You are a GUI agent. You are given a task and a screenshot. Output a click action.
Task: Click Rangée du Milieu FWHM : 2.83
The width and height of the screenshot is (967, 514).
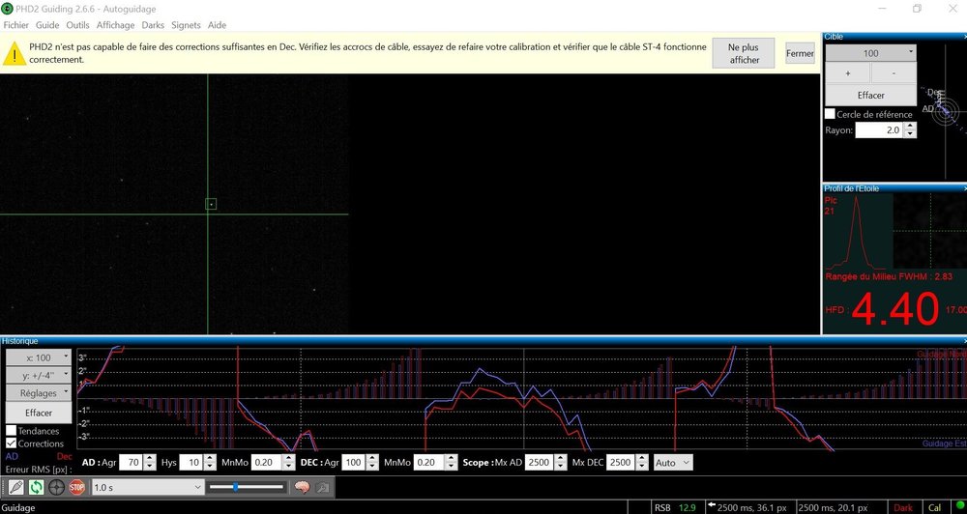click(x=889, y=276)
